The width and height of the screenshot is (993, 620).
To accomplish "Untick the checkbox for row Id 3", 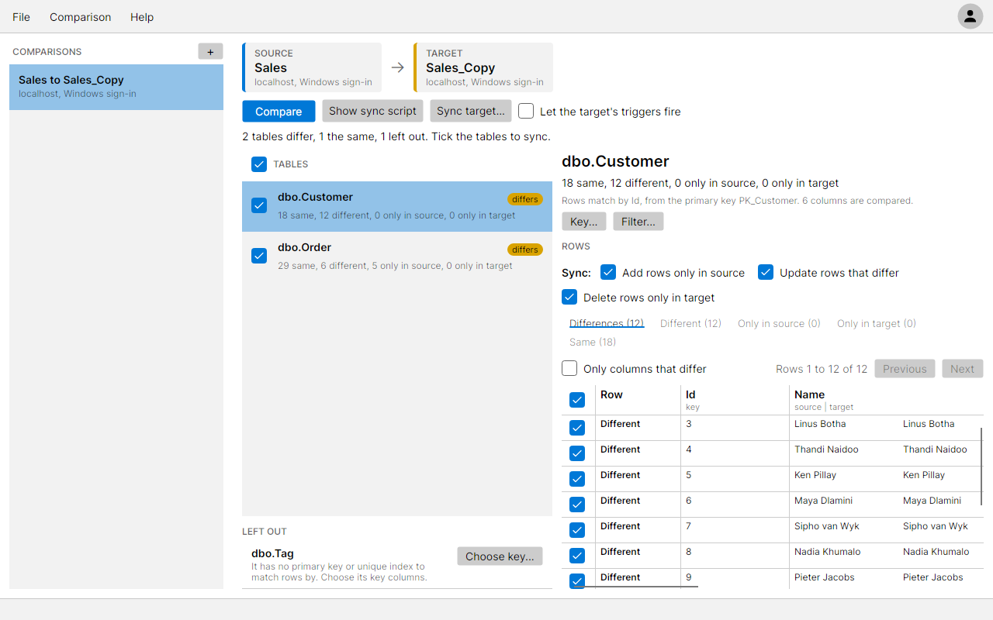I will pos(577,428).
